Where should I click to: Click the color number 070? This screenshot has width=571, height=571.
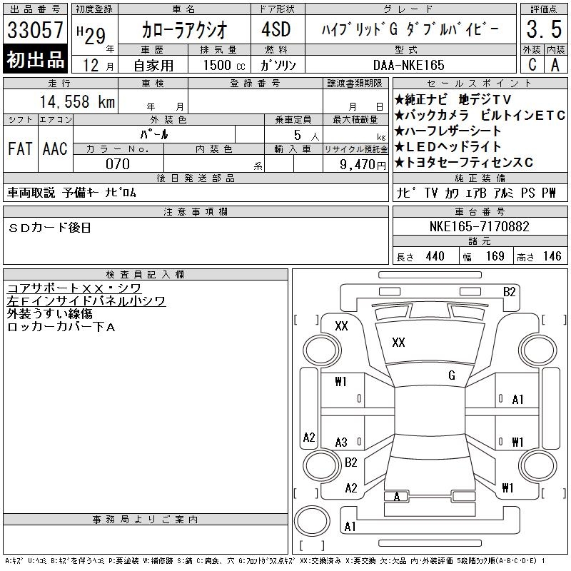(118, 164)
